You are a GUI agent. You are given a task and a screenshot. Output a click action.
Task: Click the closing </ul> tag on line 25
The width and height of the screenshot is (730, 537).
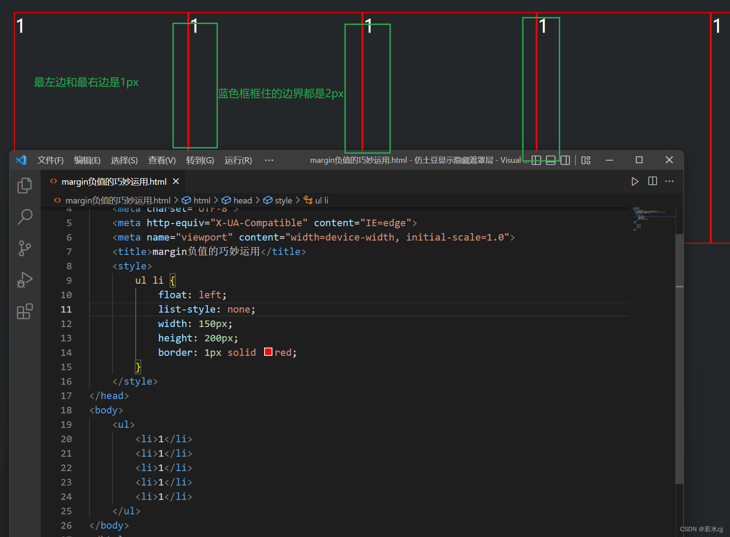(126, 511)
